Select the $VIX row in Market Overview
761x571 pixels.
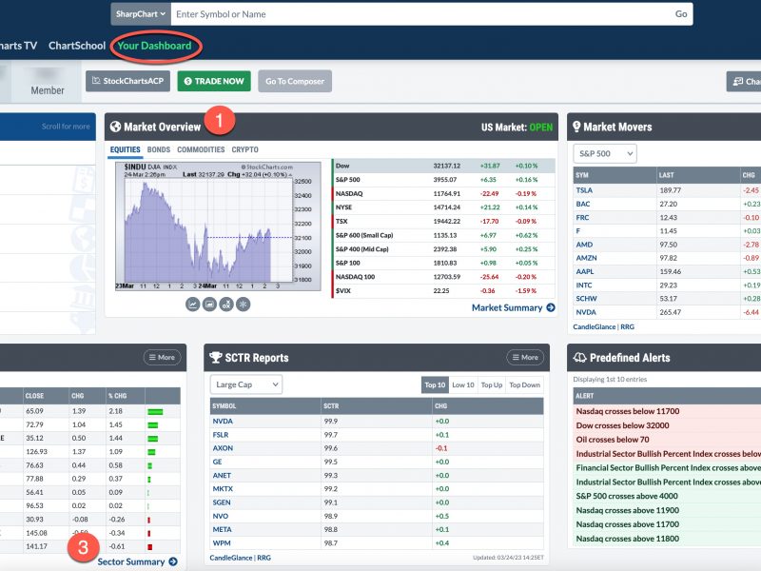(x=443, y=291)
